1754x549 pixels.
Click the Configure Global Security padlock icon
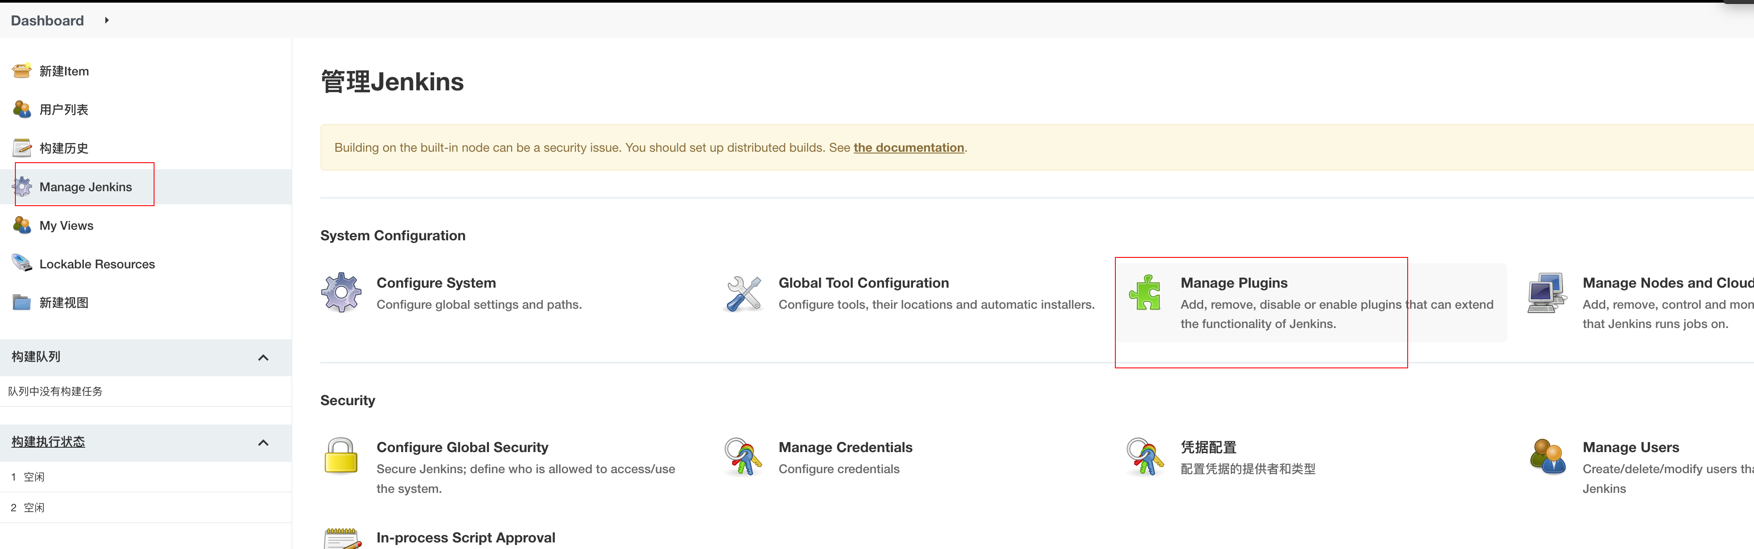point(342,457)
